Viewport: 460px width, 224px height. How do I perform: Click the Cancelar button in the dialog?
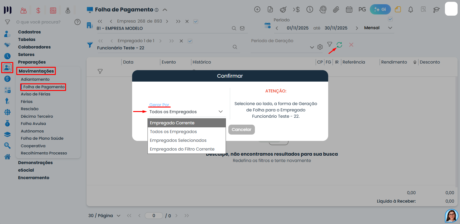click(241, 129)
